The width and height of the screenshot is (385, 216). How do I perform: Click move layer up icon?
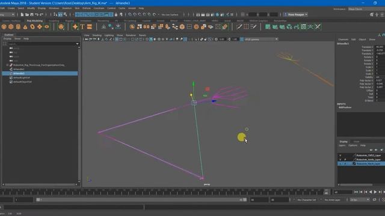click(371, 150)
